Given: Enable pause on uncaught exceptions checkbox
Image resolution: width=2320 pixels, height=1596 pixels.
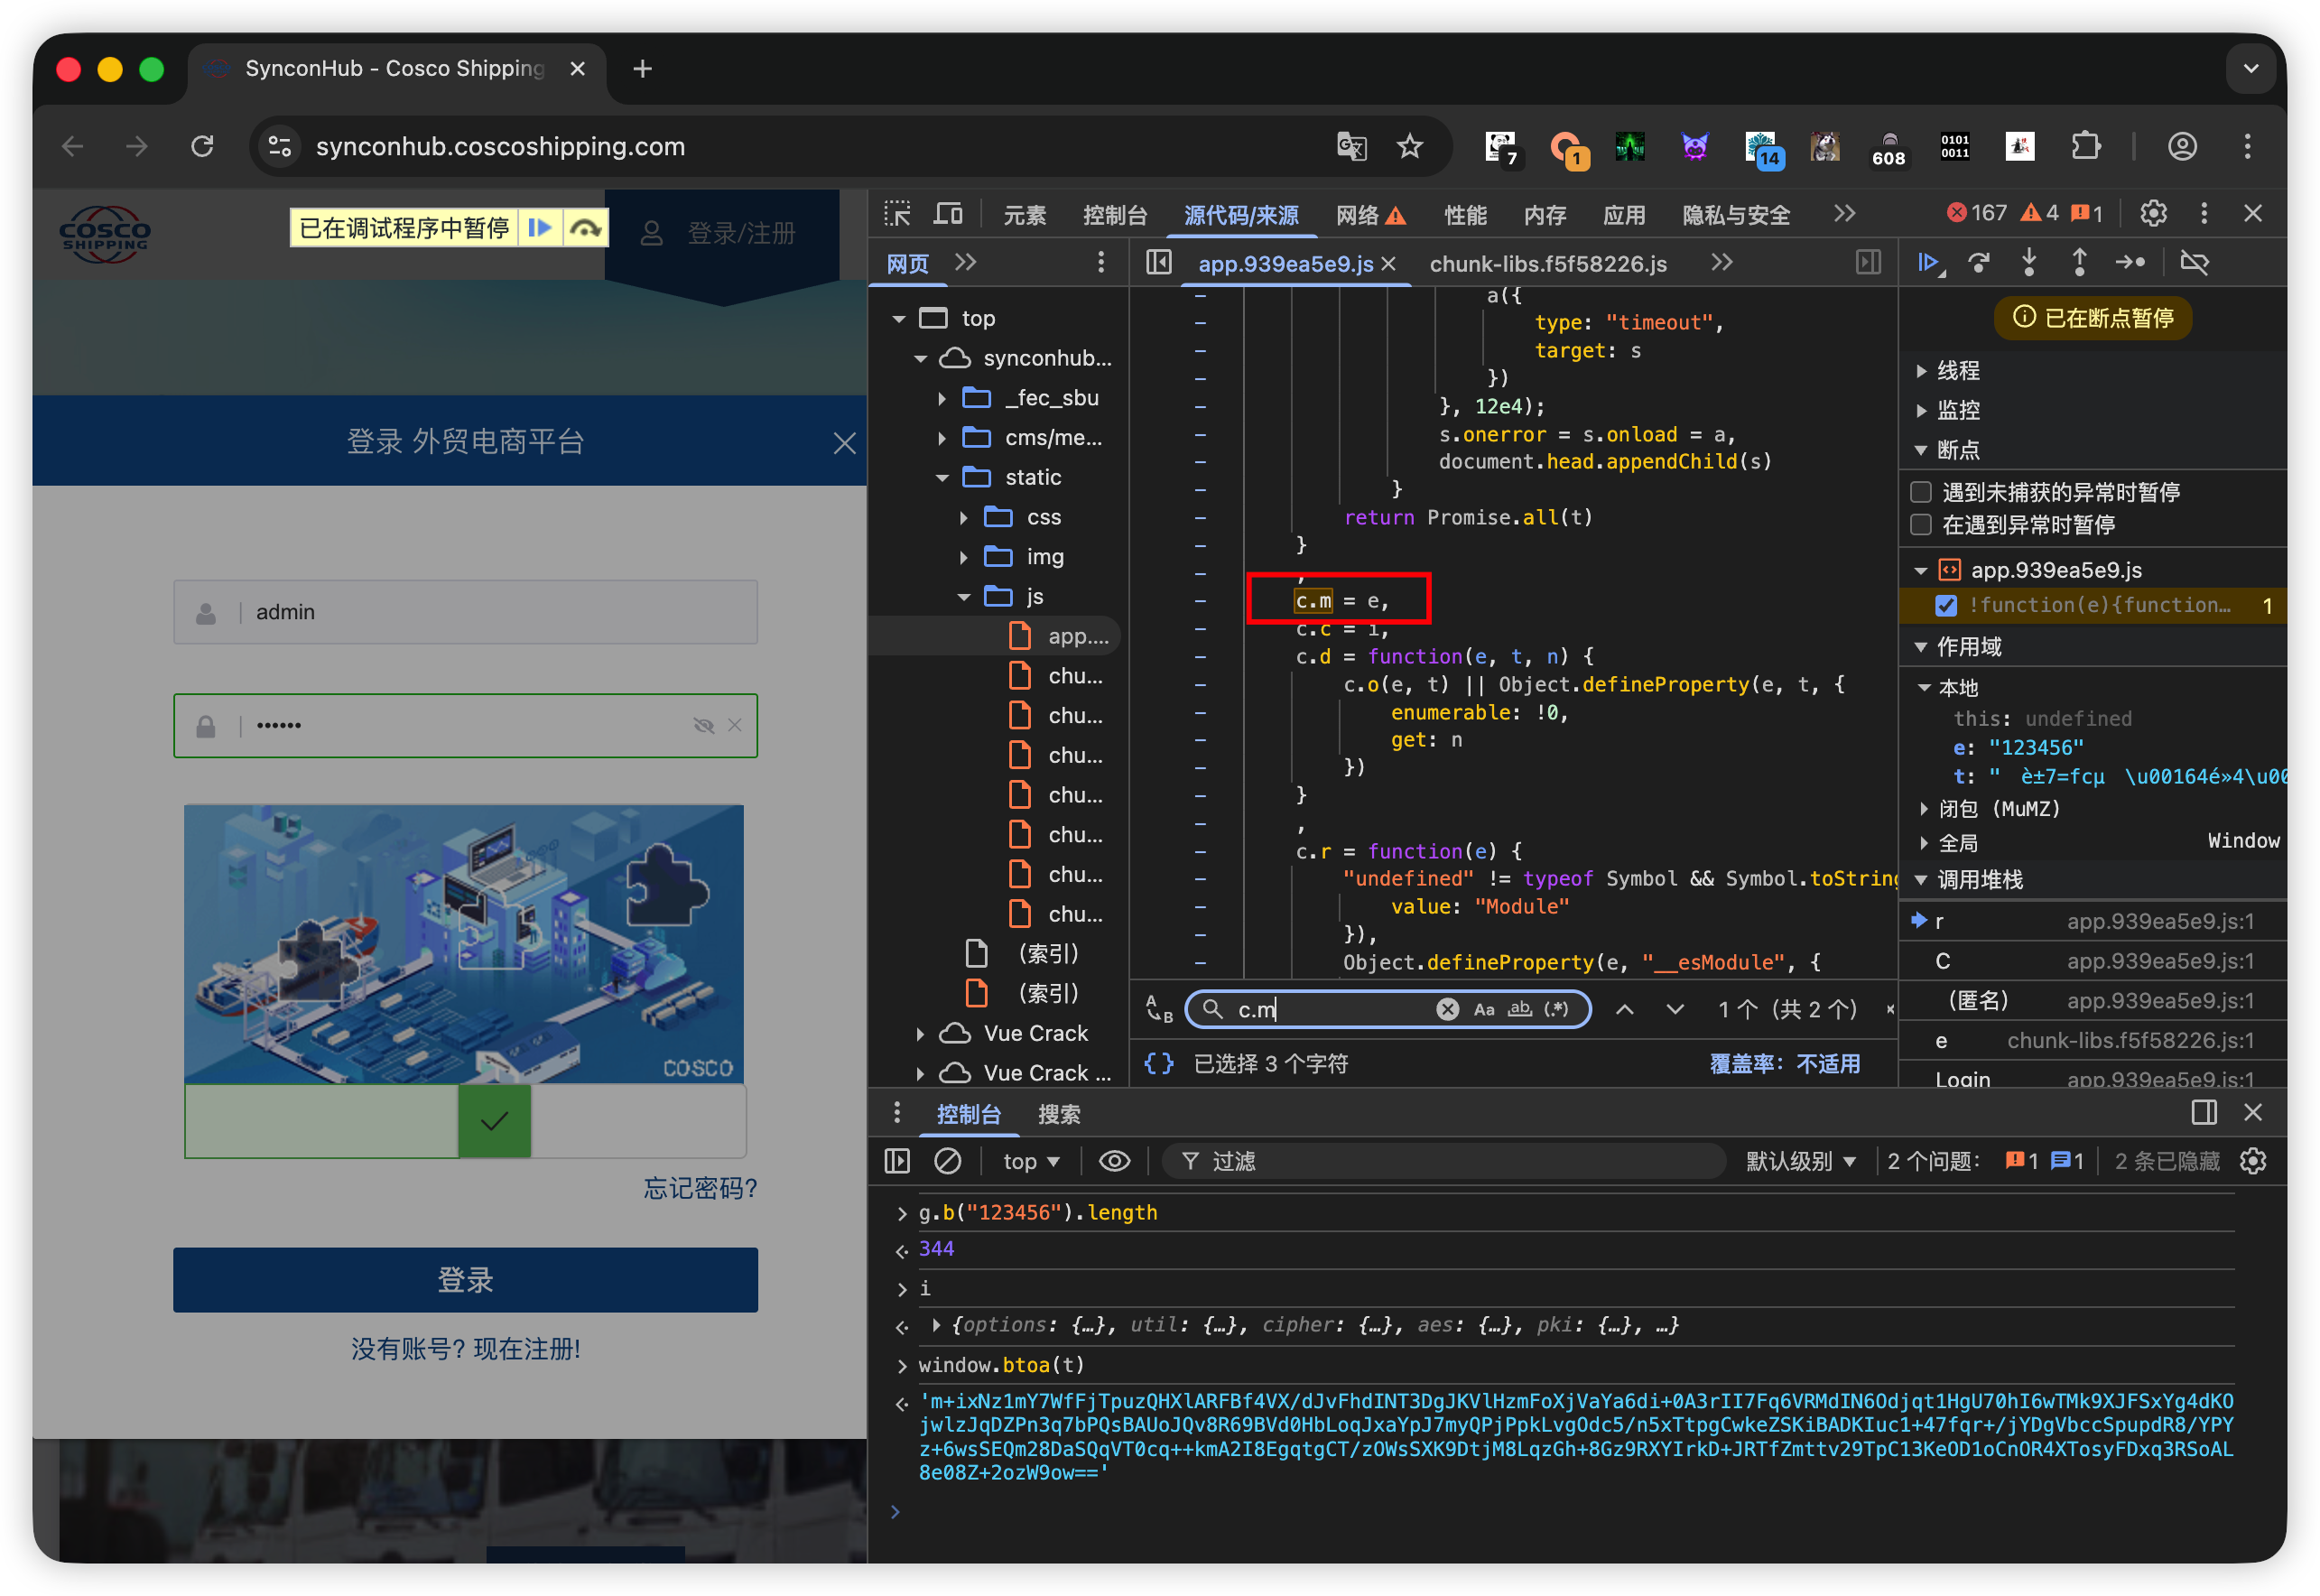Looking at the screenshot, I should [1920, 492].
